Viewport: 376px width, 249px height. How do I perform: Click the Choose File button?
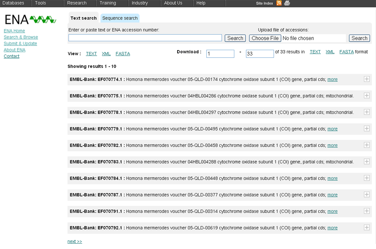(265, 38)
